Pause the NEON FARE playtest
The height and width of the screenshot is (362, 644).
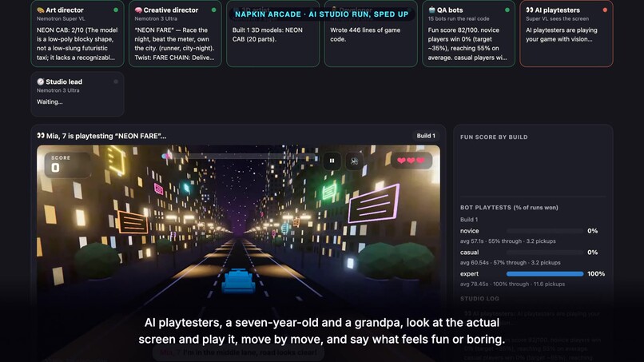pos(332,161)
